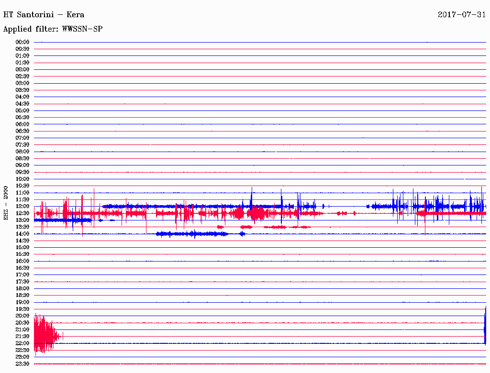
Task: Click the 19:30 time label
Action: pos(22,309)
